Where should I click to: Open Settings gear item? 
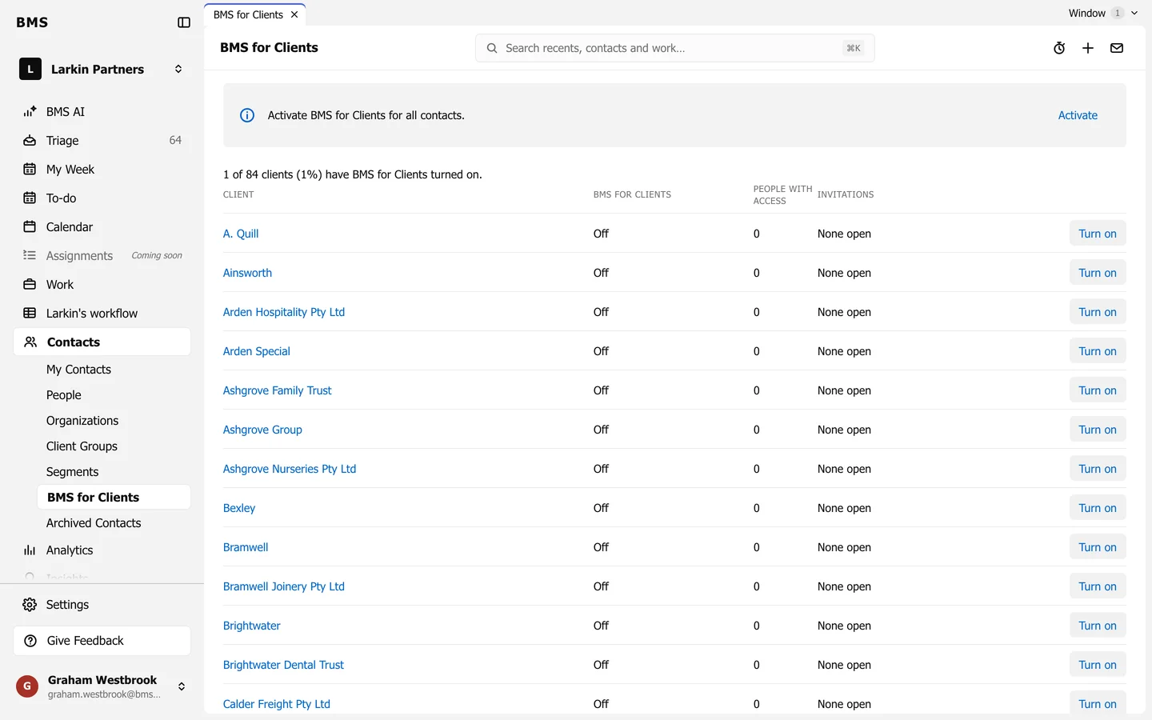click(x=102, y=604)
